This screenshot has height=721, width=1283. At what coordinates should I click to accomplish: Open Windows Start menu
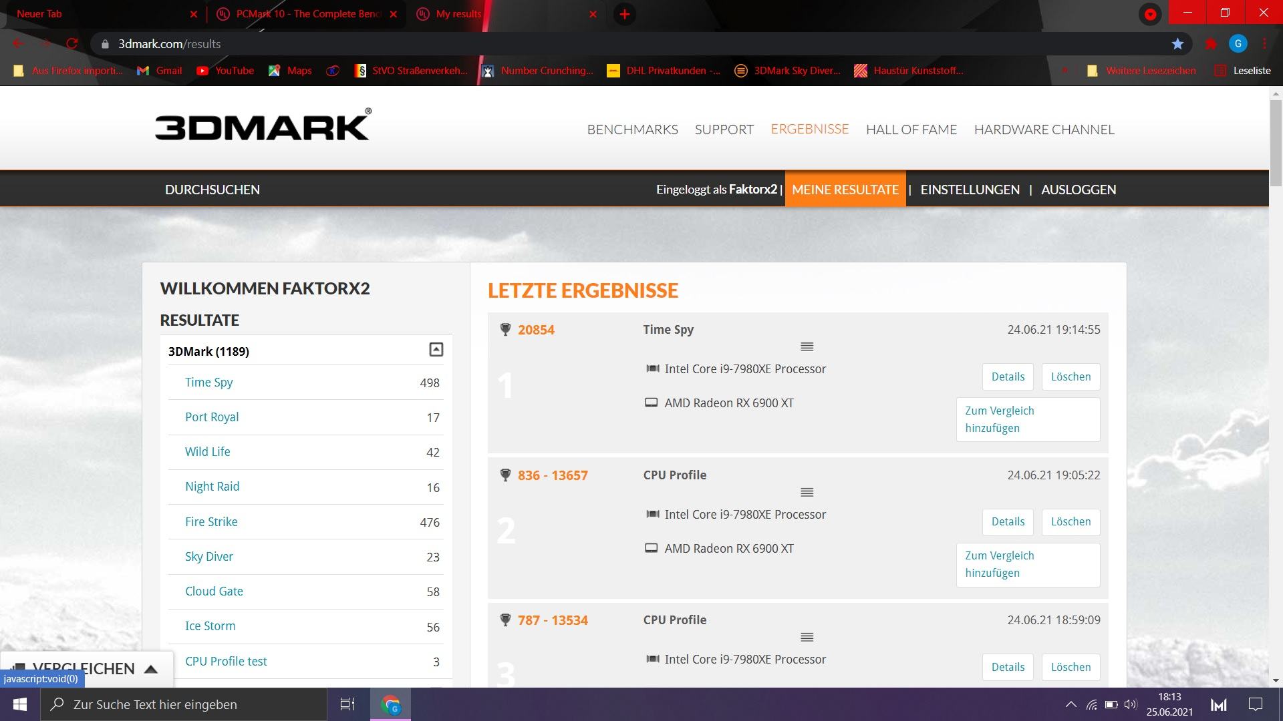pyautogui.click(x=20, y=704)
